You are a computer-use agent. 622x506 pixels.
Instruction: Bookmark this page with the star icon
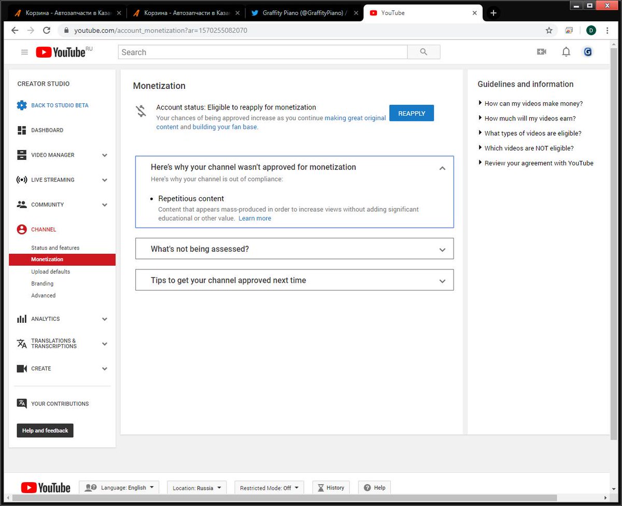pyautogui.click(x=549, y=31)
